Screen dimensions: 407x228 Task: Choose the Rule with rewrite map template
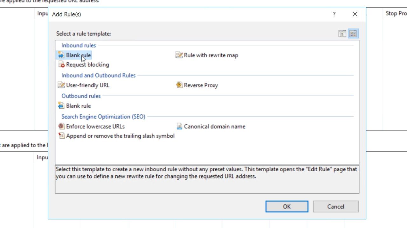coord(210,55)
